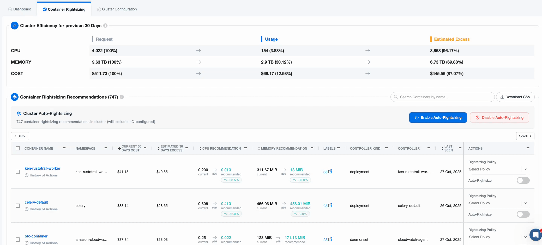Viewport: 542px width, 245px height.
Task: Click the filter icon on the Namespace column header
Action: 106,148
